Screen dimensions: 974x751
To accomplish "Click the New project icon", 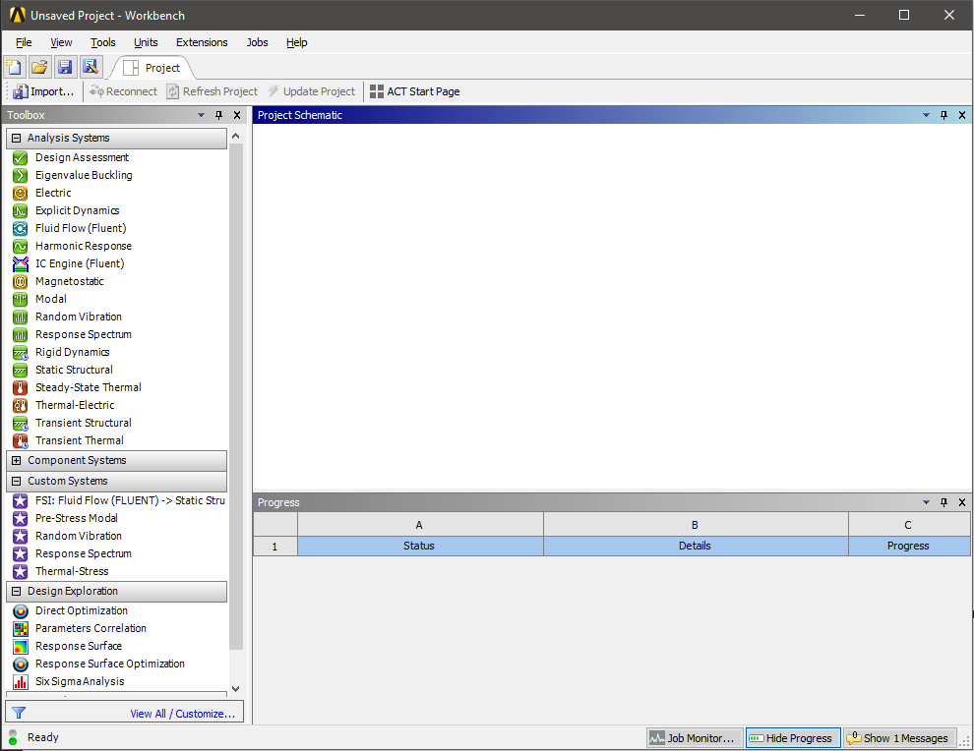I will (15, 67).
